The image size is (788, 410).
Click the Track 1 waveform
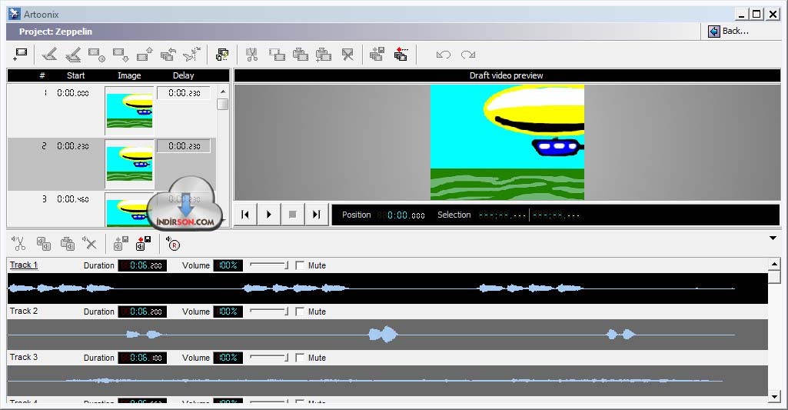387,288
